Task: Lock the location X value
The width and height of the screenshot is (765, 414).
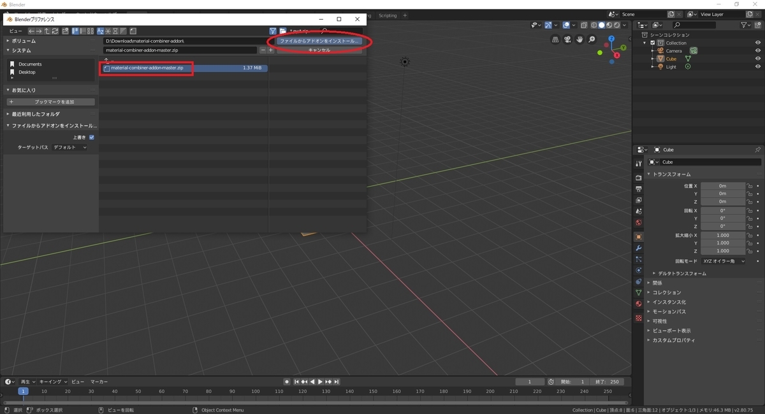Action: (750, 186)
